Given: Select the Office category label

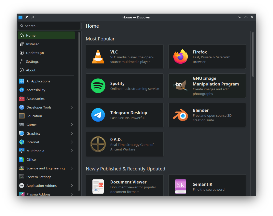Looking at the screenshot, I should coord(31,159).
